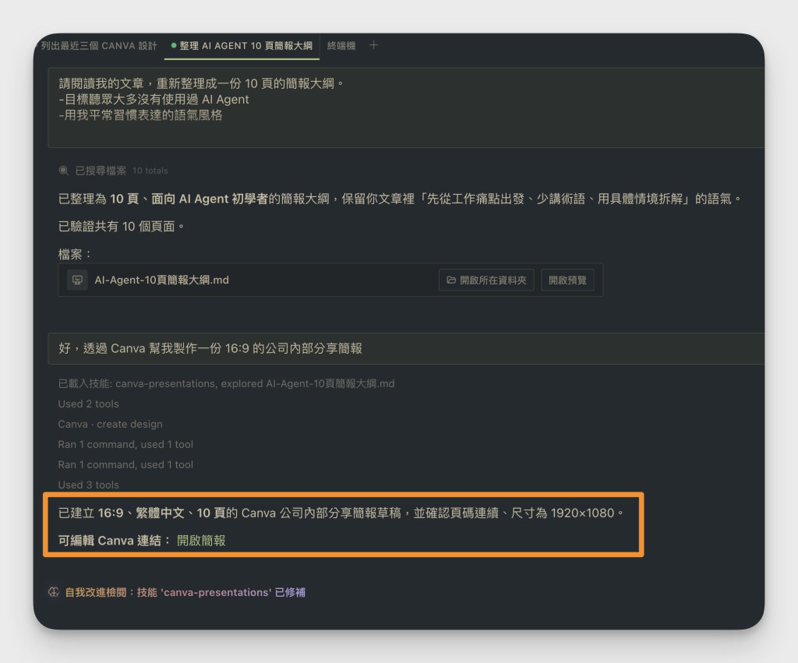
Task: Expand the Used 3 tools step
Action: point(89,485)
